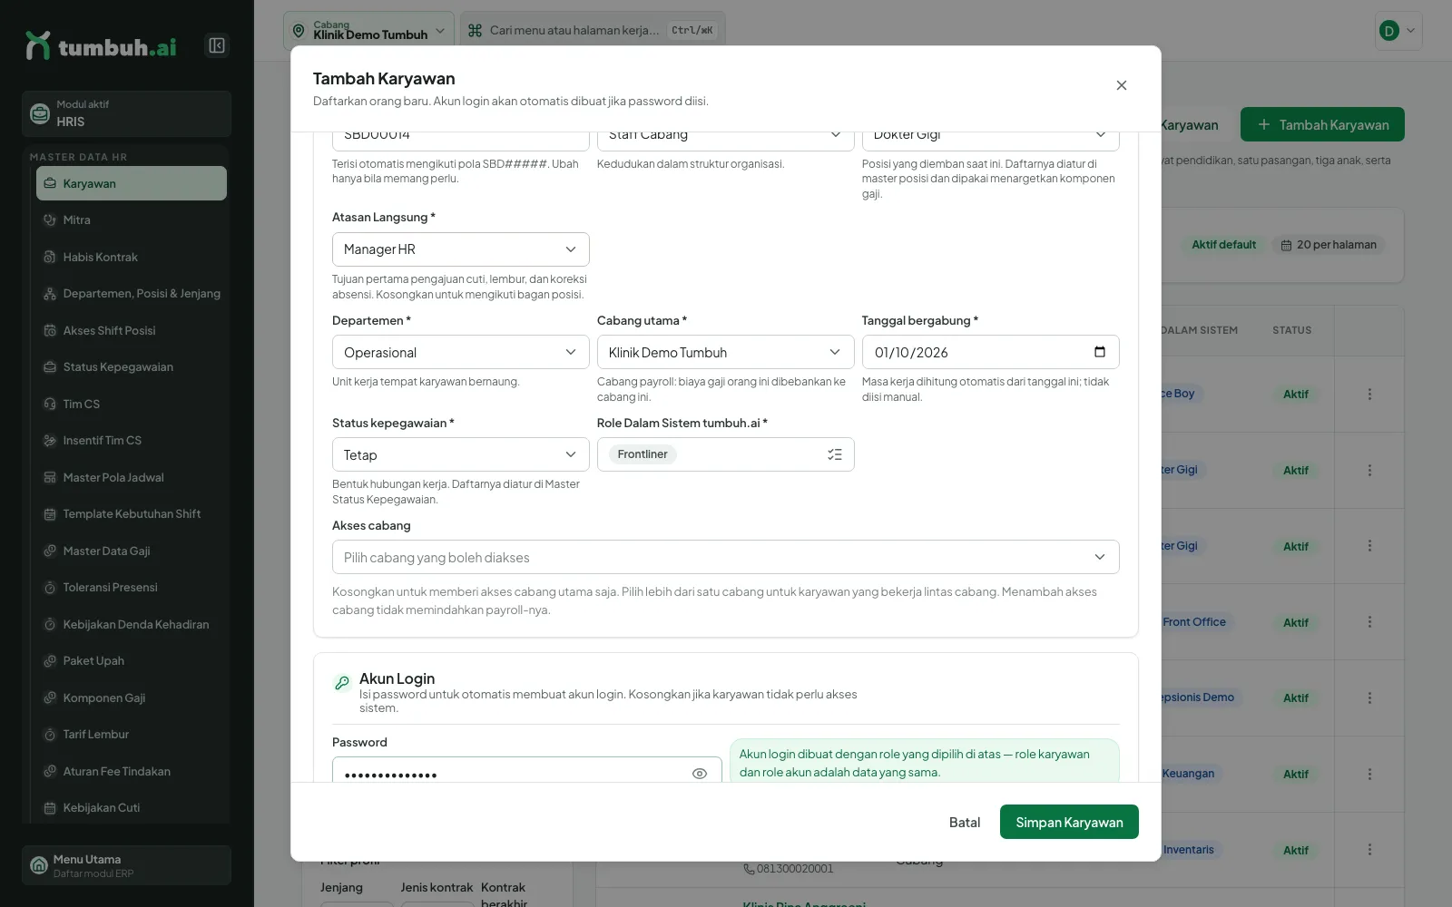Open the calendar picker for Tanggal bergabung
1452x907 pixels.
tap(1100, 352)
